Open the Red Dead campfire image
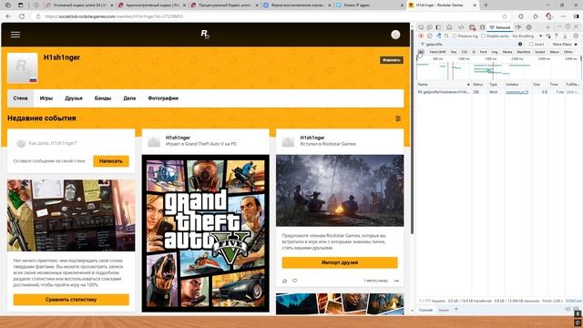The image size is (583, 328). 340,190
